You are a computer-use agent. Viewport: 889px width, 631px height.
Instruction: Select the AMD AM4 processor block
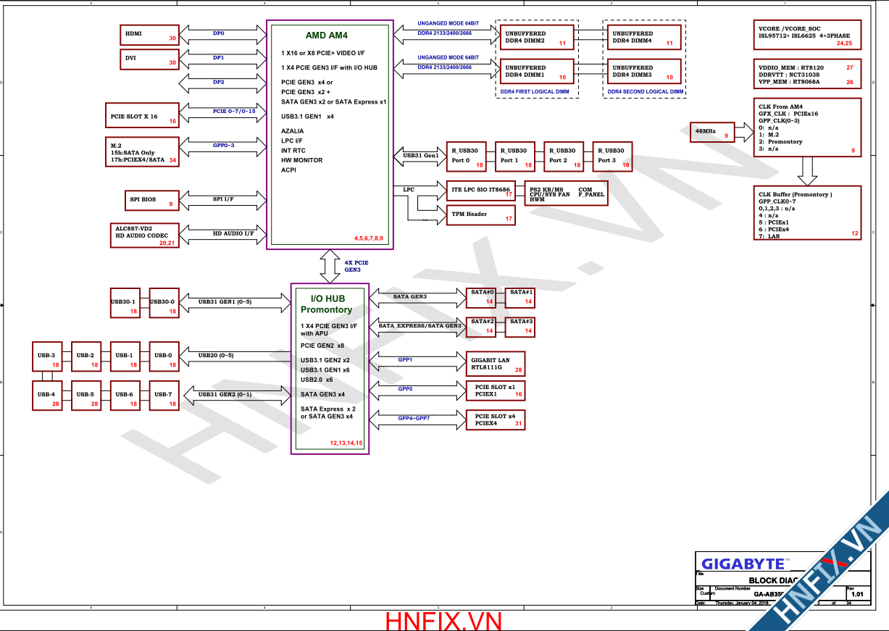[x=330, y=135]
